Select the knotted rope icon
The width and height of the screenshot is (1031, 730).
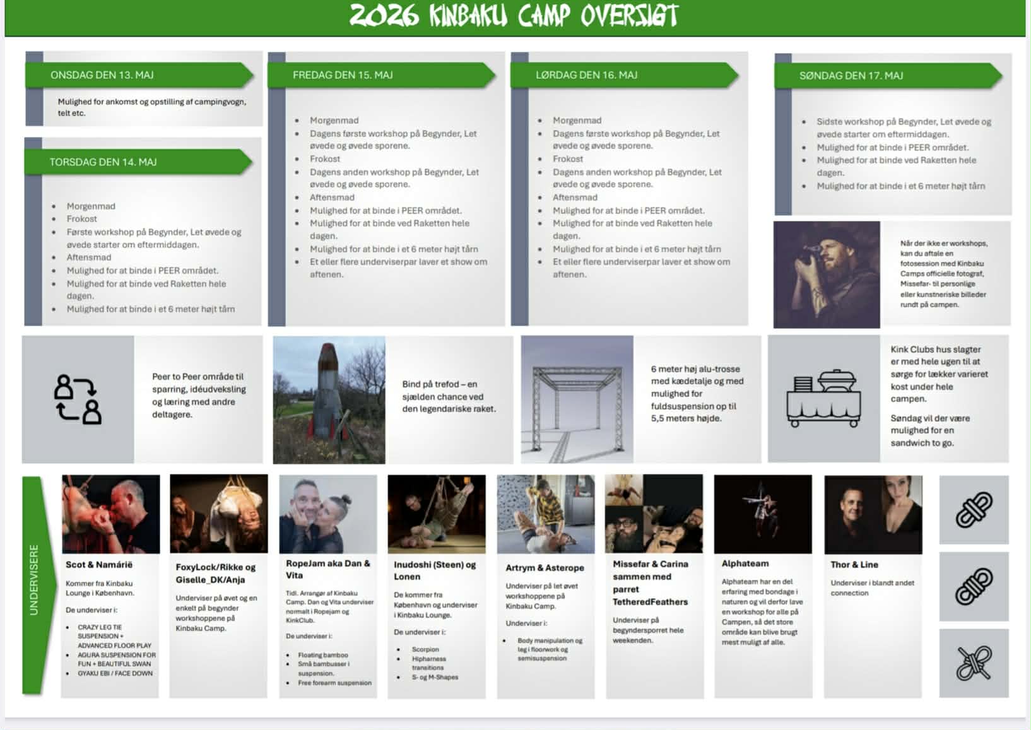[974, 663]
